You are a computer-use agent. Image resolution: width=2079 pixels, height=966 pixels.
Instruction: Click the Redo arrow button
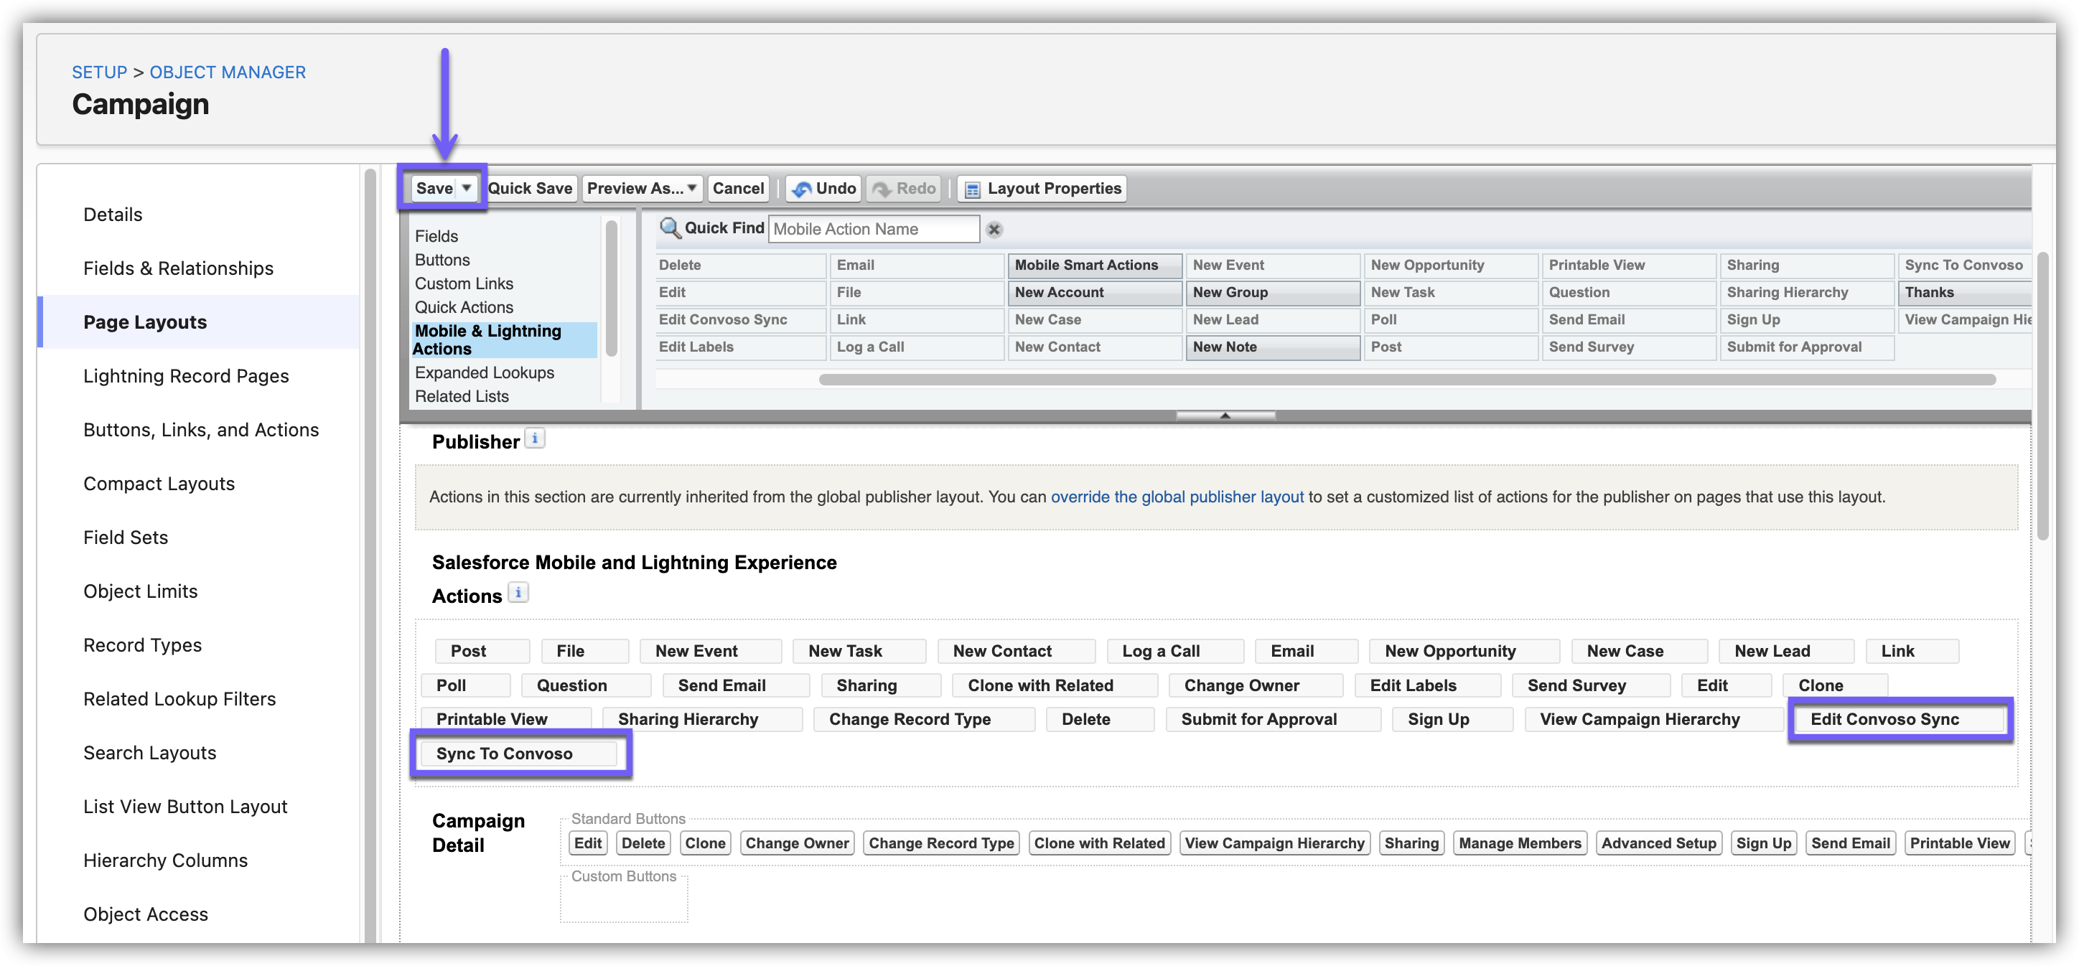[904, 188]
